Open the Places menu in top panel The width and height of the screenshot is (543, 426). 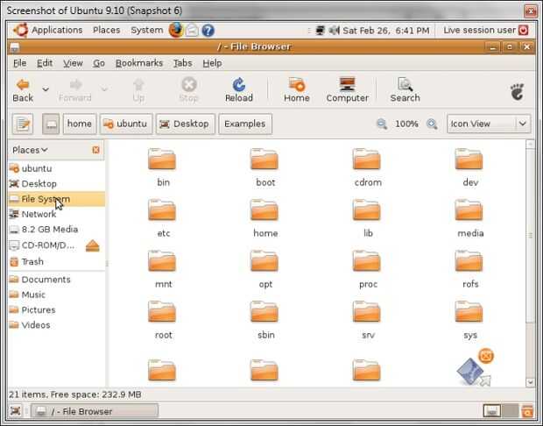point(106,30)
